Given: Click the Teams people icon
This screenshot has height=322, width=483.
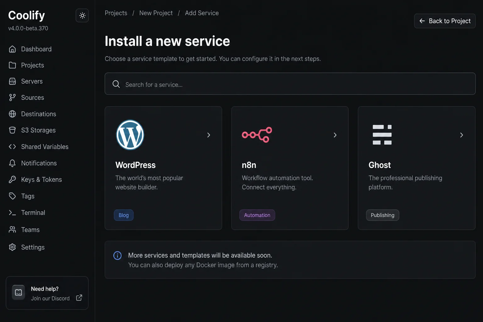Looking at the screenshot, I should click(12, 230).
